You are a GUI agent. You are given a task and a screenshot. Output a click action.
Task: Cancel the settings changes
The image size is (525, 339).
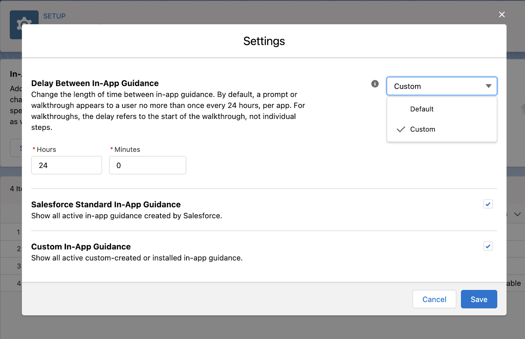(x=434, y=299)
